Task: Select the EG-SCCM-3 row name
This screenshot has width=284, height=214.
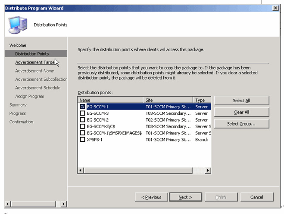Action: pos(98,113)
